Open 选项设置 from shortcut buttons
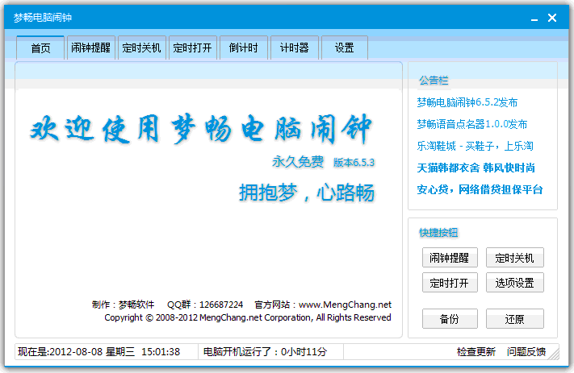574x373 pixels. [x=515, y=283]
